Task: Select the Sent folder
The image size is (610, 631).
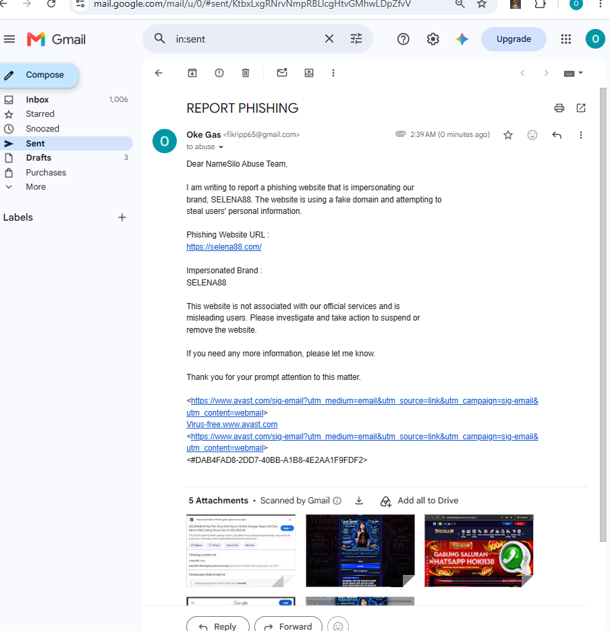Action: (x=66, y=143)
